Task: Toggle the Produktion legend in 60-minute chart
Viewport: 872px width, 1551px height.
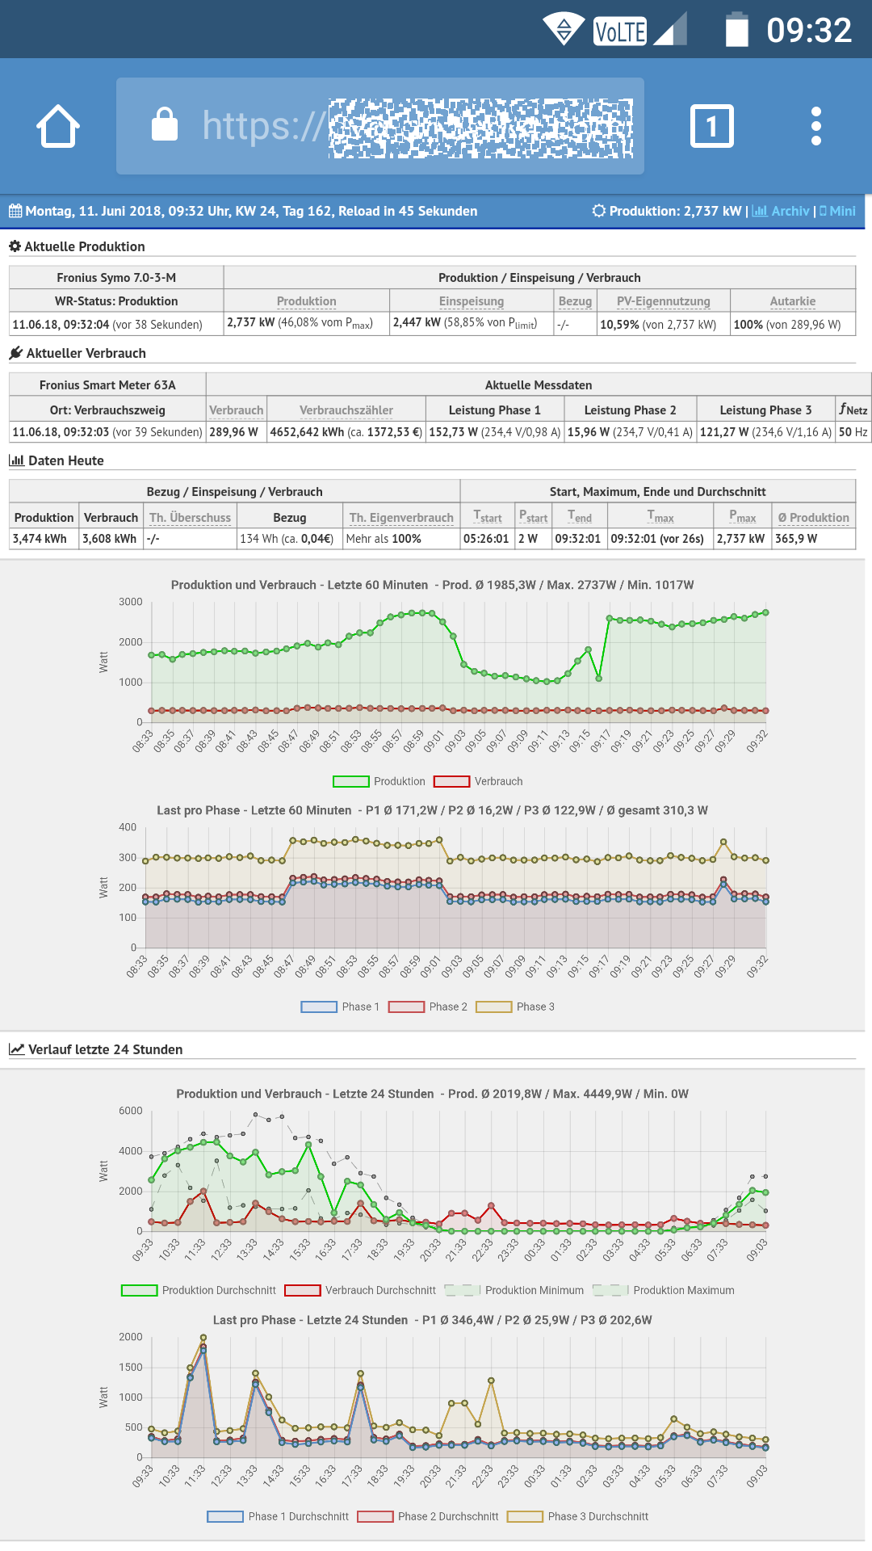Action: (x=379, y=781)
